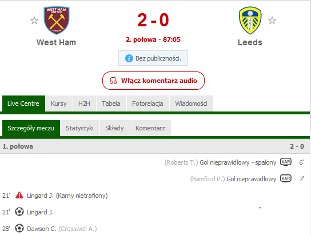Switch to the Statystyki sub-tab

[79, 128]
